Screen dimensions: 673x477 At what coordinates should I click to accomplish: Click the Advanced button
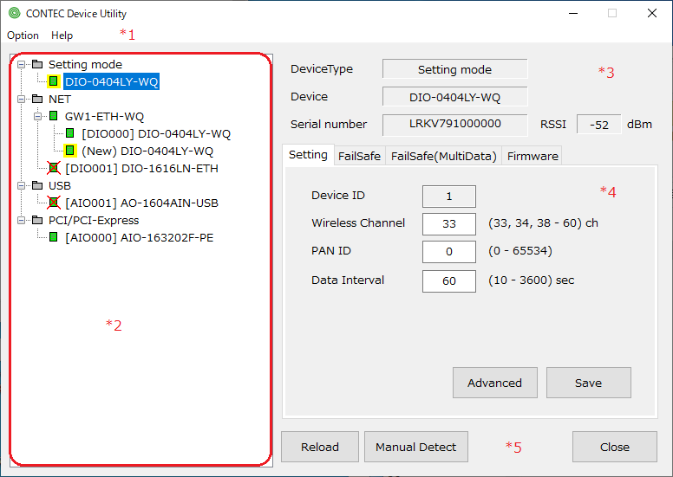click(495, 383)
